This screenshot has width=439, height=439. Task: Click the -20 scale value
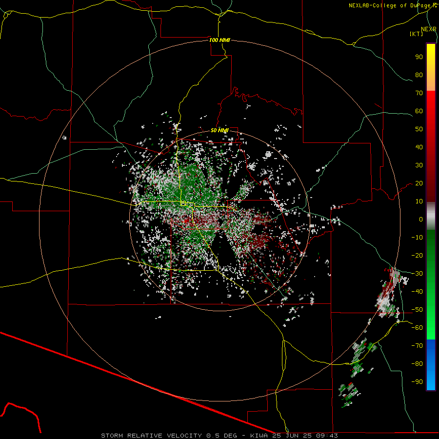pyautogui.click(x=417, y=255)
